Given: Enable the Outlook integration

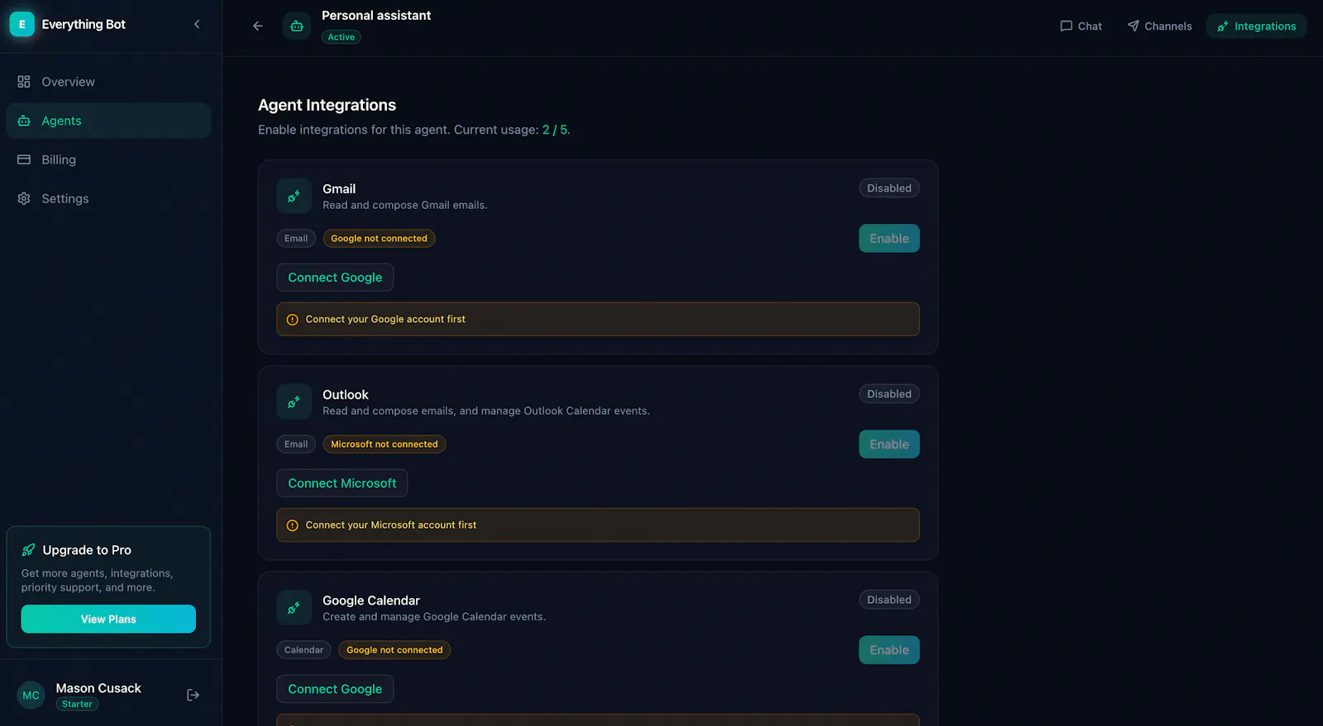Looking at the screenshot, I should pyautogui.click(x=889, y=444).
